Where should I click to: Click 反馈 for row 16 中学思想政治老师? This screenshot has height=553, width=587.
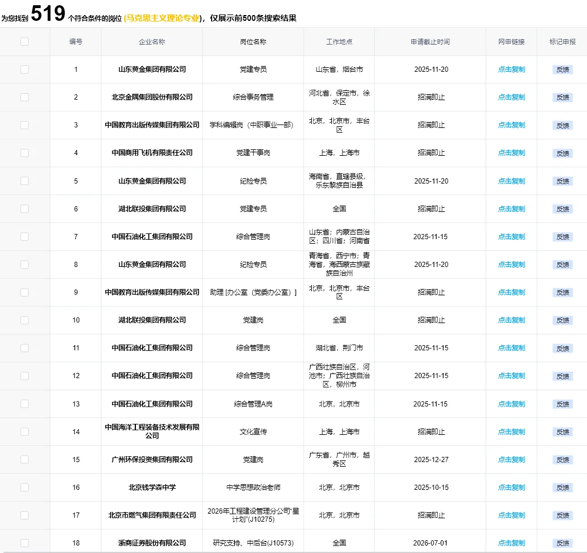pyautogui.click(x=563, y=488)
